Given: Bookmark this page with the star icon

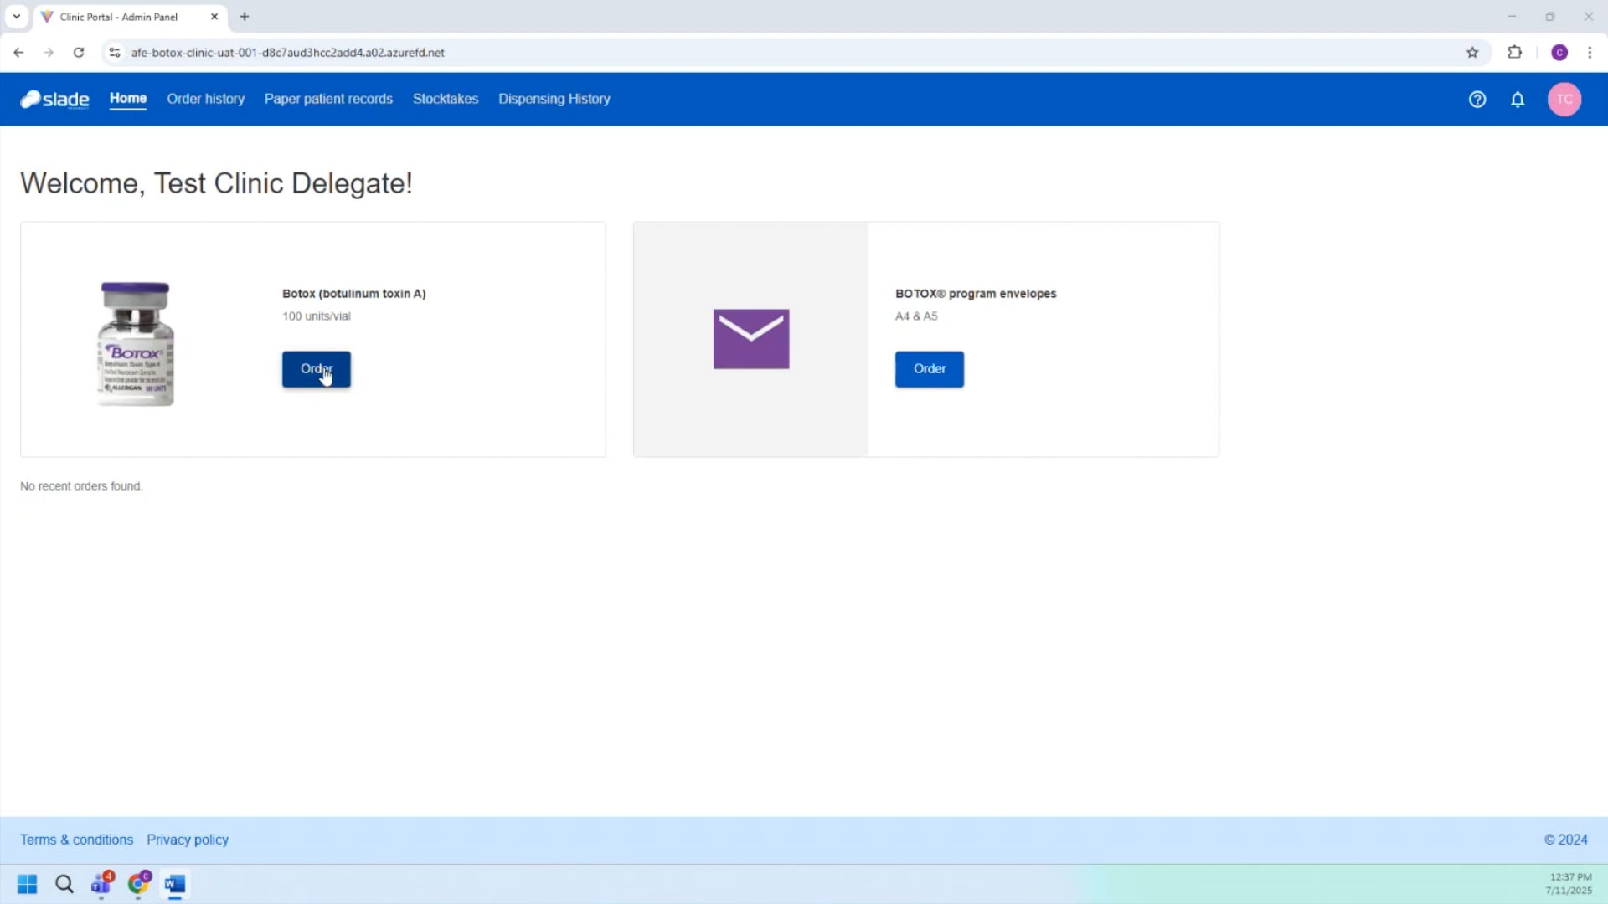Looking at the screenshot, I should [1472, 53].
